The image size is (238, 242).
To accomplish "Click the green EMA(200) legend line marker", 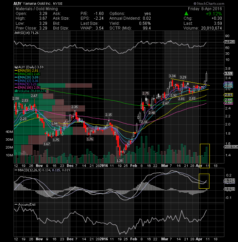I will 16,74.
